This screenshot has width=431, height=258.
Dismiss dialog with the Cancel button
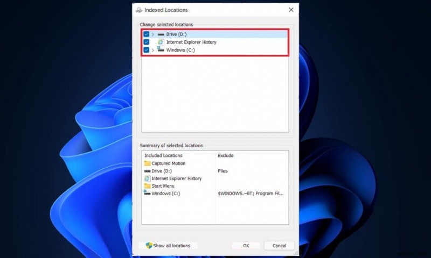(x=279, y=246)
